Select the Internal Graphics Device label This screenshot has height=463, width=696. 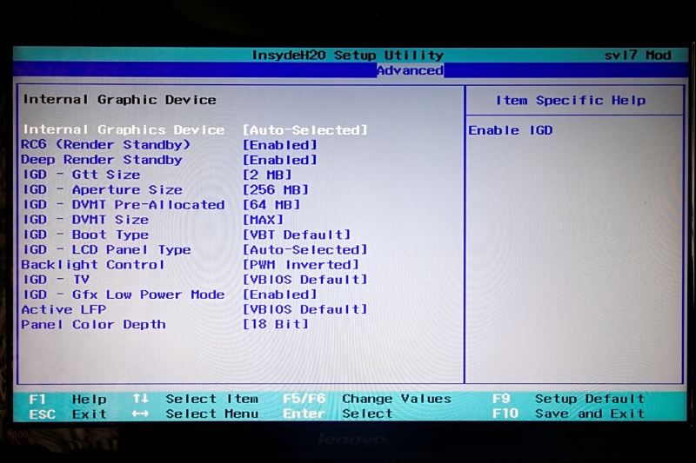(x=124, y=129)
